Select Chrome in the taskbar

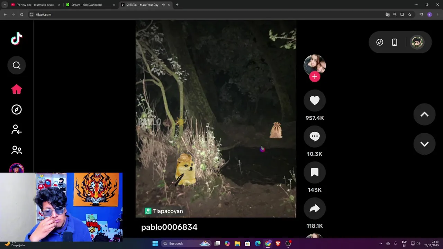268,243
